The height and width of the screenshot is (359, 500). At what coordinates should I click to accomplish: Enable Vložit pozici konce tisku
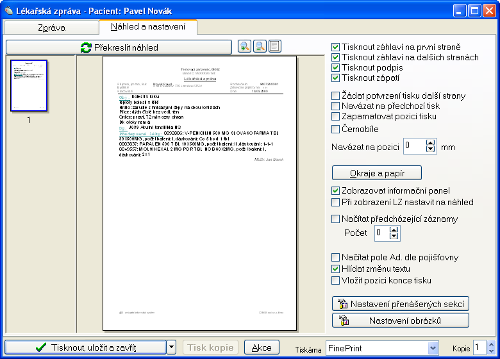[x=335, y=280]
